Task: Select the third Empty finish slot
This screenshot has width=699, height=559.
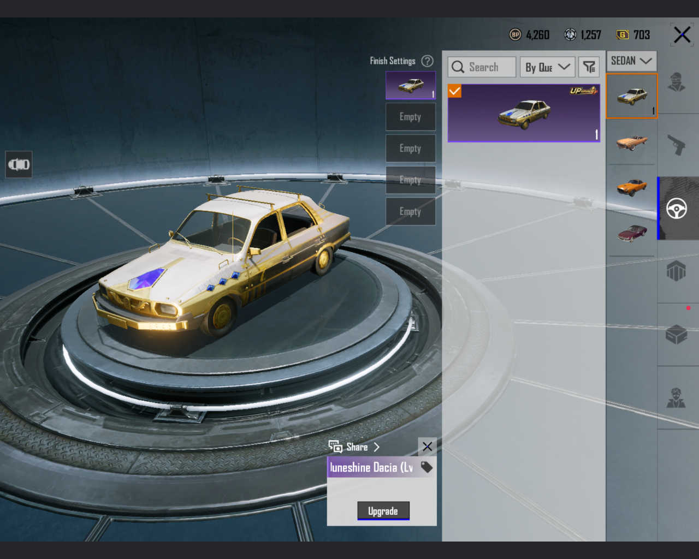Action: (x=411, y=180)
